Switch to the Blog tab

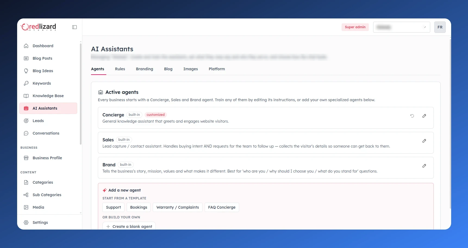(x=168, y=69)
